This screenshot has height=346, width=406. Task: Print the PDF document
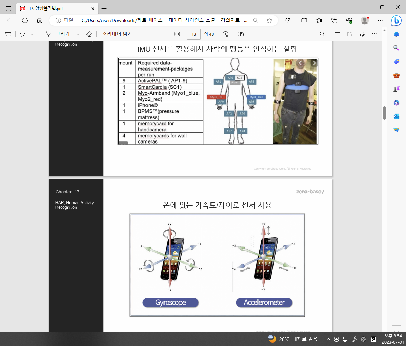coord(338,34)
